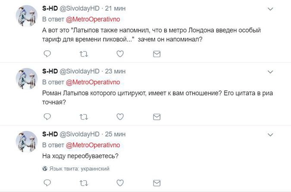Open @MetroOperativno mention in third tweet

(x=92, y=145)
